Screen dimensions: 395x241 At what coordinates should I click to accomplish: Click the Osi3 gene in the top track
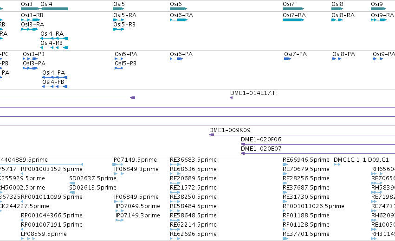click(x=30, y=9)
